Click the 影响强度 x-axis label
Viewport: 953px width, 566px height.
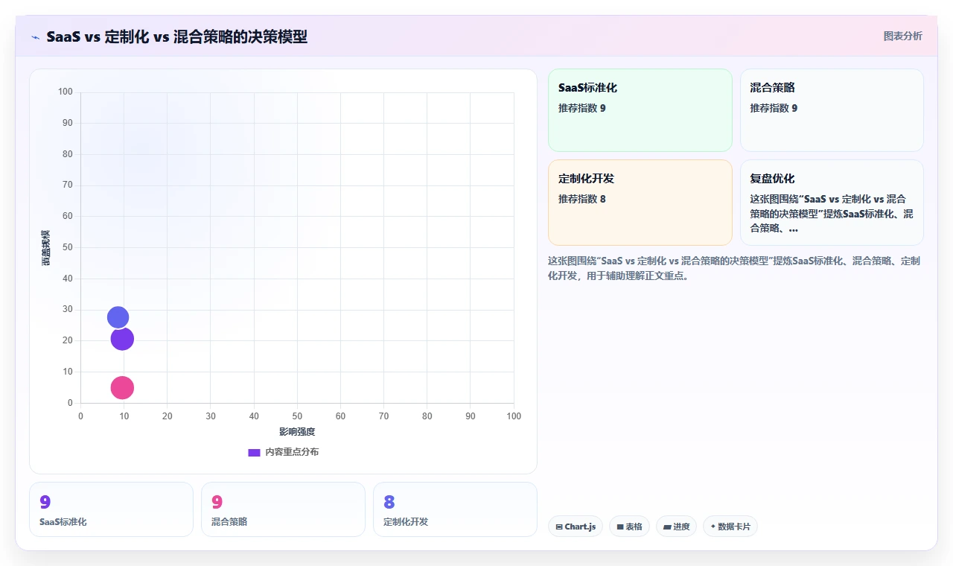pos(297,432)
